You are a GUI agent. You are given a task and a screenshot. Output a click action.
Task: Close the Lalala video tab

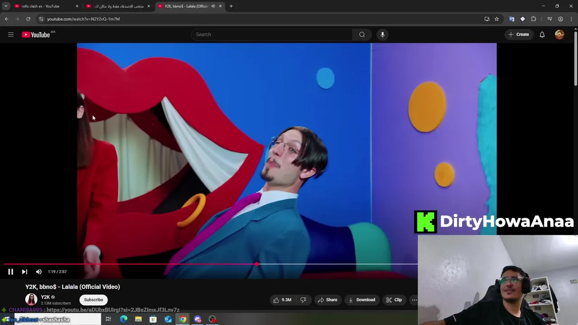click(x=220, y=6)
